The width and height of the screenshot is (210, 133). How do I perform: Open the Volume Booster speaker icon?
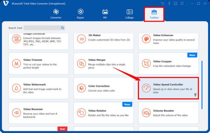tap(146, 113)
